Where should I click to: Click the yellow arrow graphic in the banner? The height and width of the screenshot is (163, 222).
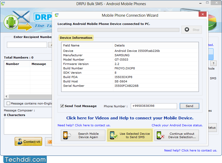point(25,27)
